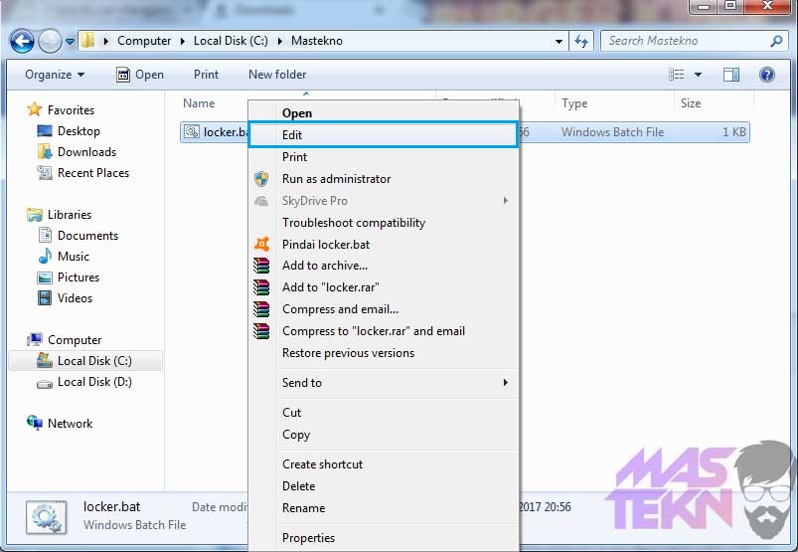This screenshot has width=798, height=552.
Task: Click the locker.bat thumbnail in details pane
Action: [x=47, y=517]
